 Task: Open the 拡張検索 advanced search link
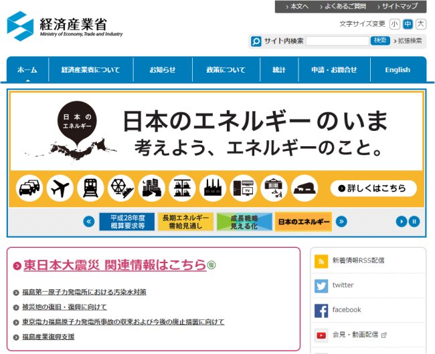pos(410,41)
